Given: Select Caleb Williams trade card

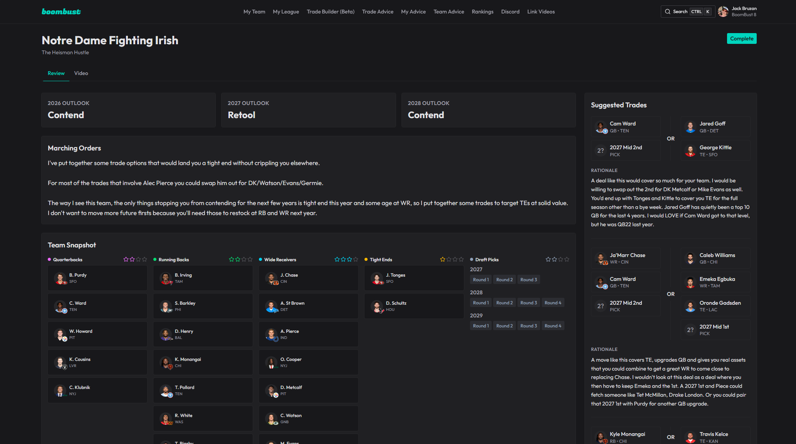Looking at the screenshot, I should [x=715, y=259].
